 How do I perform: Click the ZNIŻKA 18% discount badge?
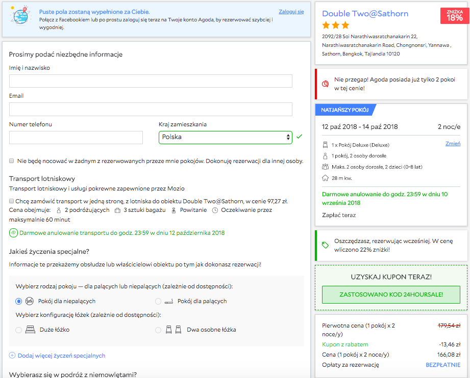(455, 16)
